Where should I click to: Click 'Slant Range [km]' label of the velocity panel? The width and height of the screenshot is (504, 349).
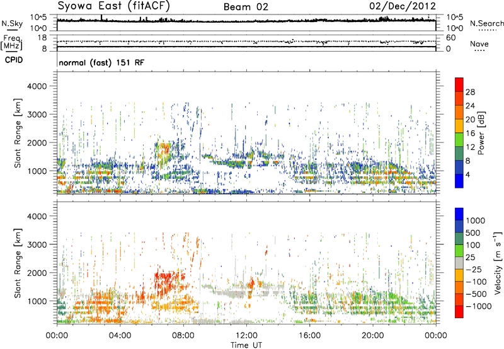(x=18, y=263)
